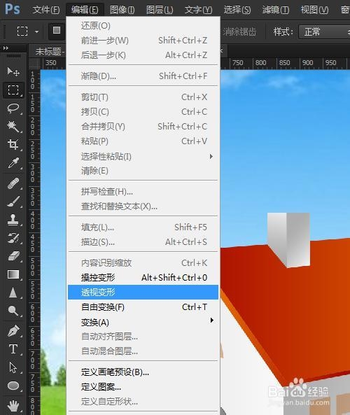
Task: Open the 视图(V) menu
Action: coord(314,10)
